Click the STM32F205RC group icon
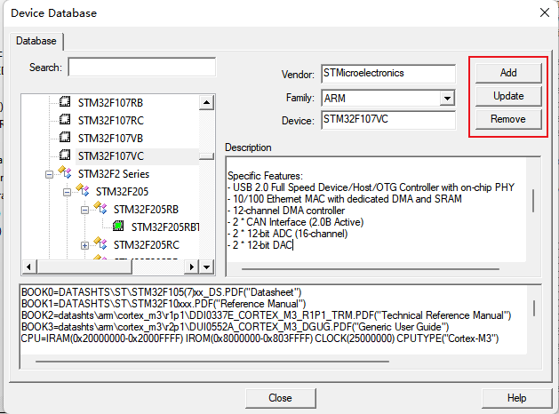The height and width of the screenshot is (414, 559). coord(100,244)
